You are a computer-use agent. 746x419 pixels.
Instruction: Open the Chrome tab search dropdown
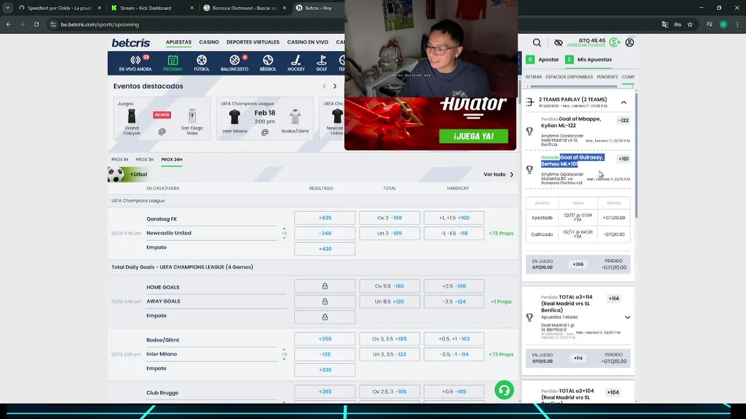pos(8,8)
